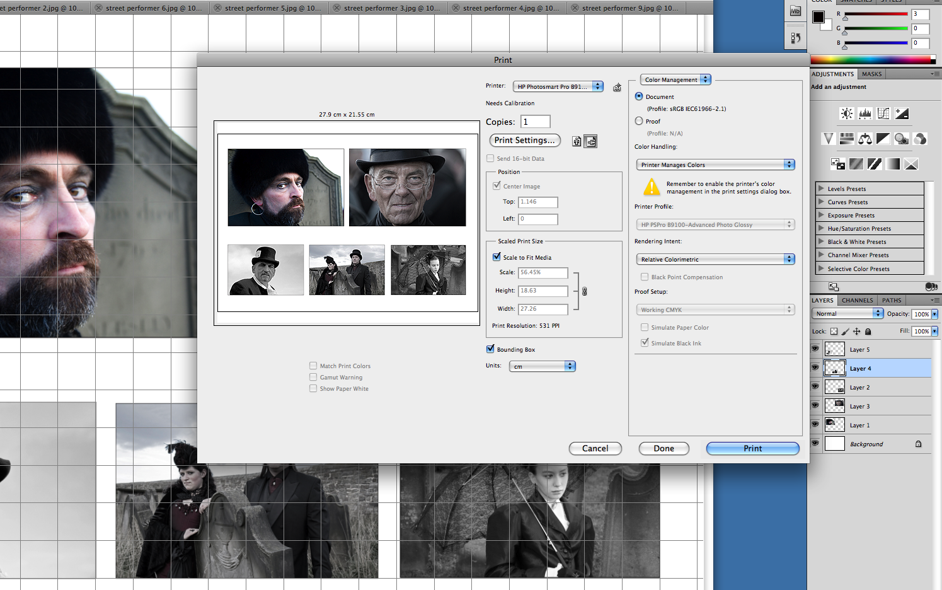
Task: Click the lock position icon
Action: (856, 331)
